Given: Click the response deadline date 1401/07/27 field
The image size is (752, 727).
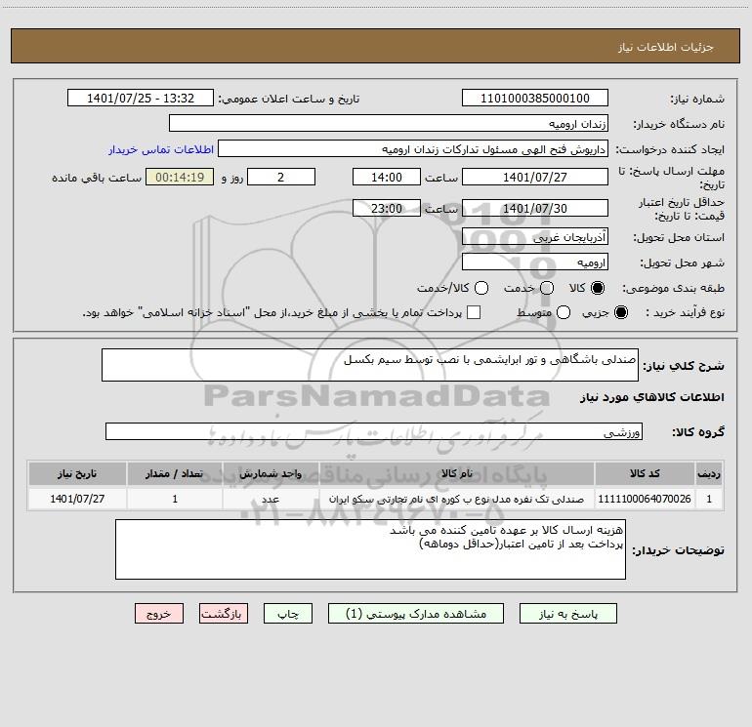Looking at the screenshot, I should (535, 177).
